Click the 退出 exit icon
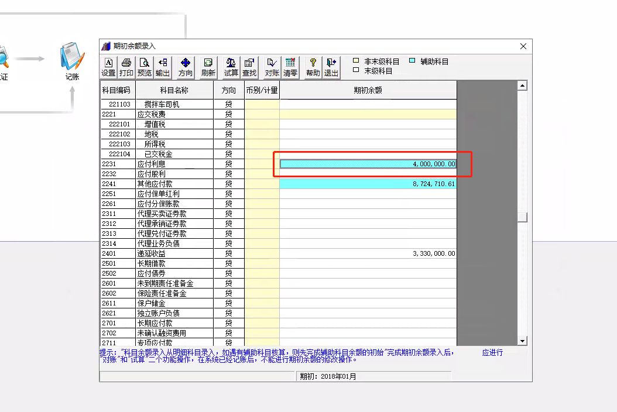 point(331,67)
